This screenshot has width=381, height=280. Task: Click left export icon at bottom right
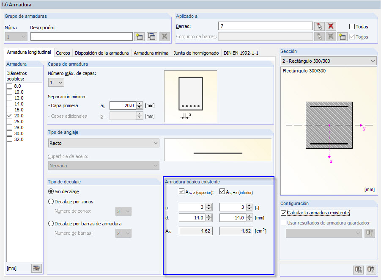tap(358, 270)
